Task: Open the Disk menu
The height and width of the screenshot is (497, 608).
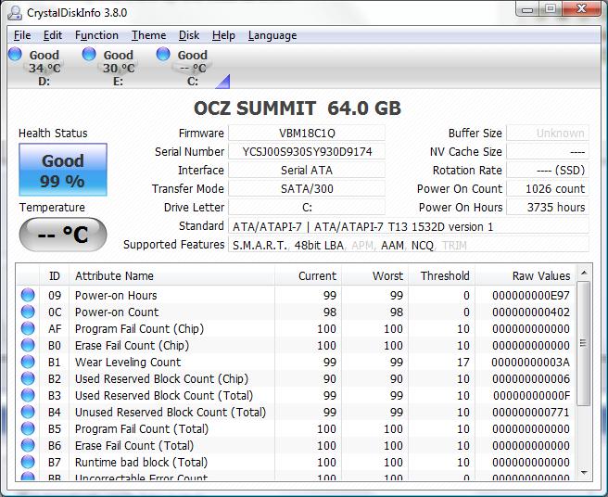Action: point(189,35)
